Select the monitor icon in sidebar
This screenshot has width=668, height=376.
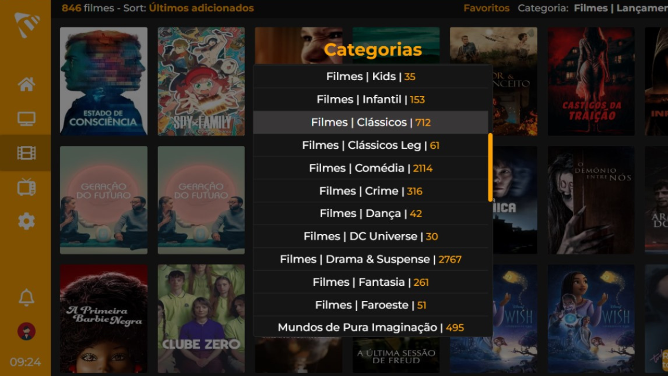[x=26, y=119]
